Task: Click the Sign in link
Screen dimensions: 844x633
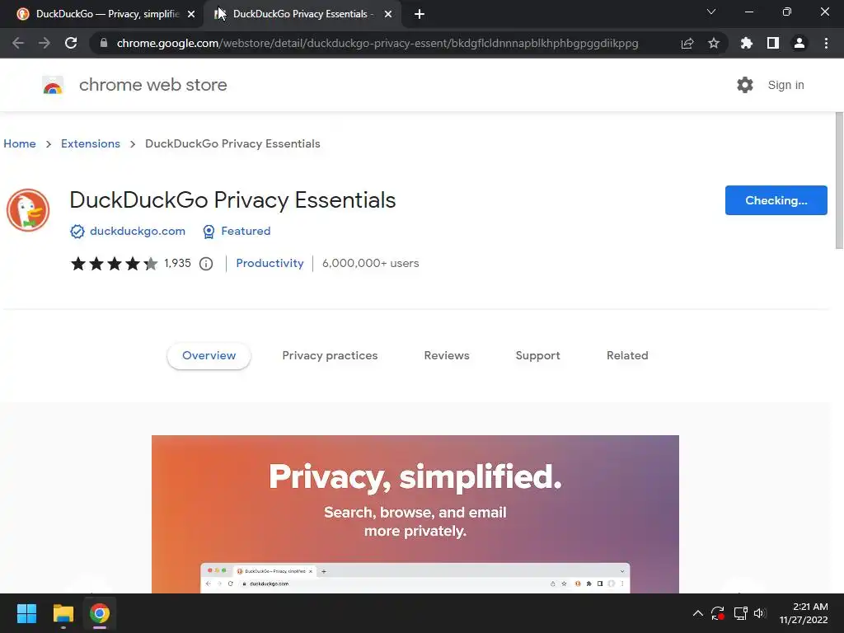Action: coord(785,85)
